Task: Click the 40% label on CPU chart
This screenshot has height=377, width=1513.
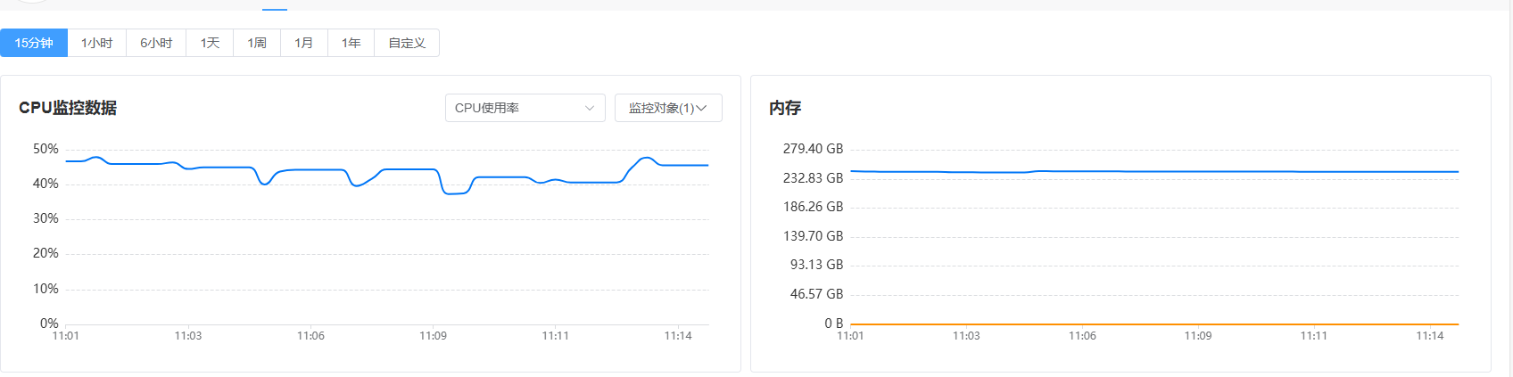Action: [x=45, y=184]
